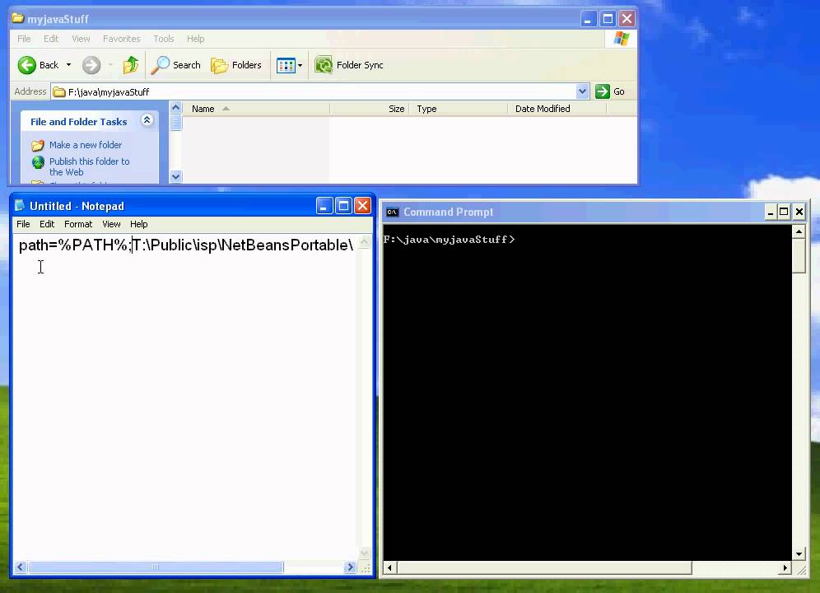Open Explorer Tools menu
The width and height of the screenshot is (820, 593).
[163, 39]
